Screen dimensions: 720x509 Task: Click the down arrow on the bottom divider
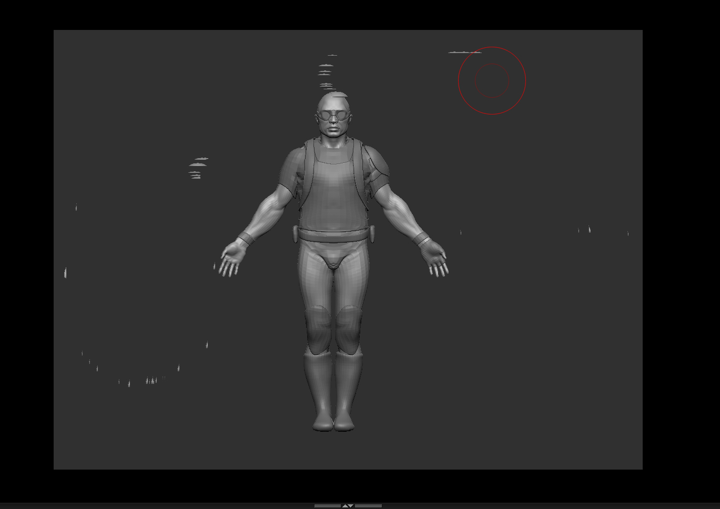pyautogui.click(x=350, y=506)
